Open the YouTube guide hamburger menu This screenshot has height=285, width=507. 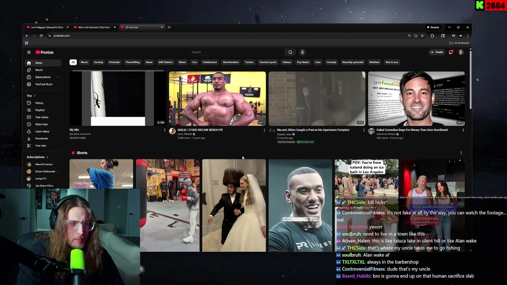tap(29, 52)
